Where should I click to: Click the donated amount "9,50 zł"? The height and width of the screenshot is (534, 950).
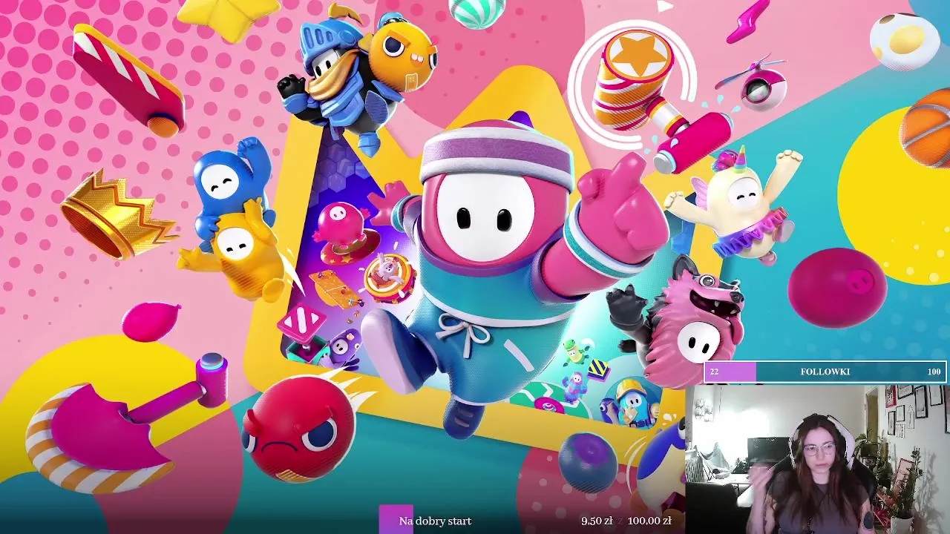pos(597,521)
